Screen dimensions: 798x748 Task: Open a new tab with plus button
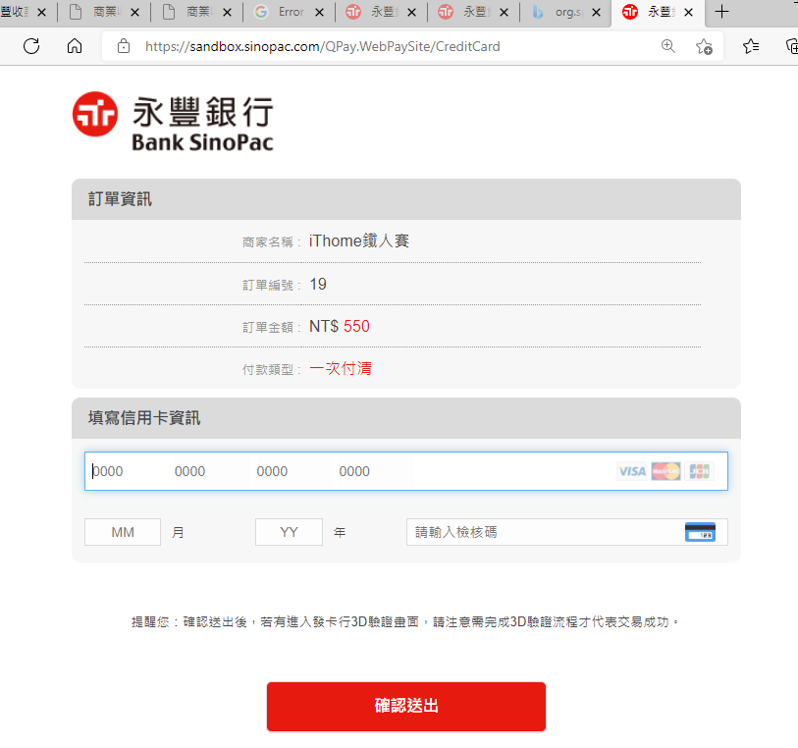[x=721, y=12]
